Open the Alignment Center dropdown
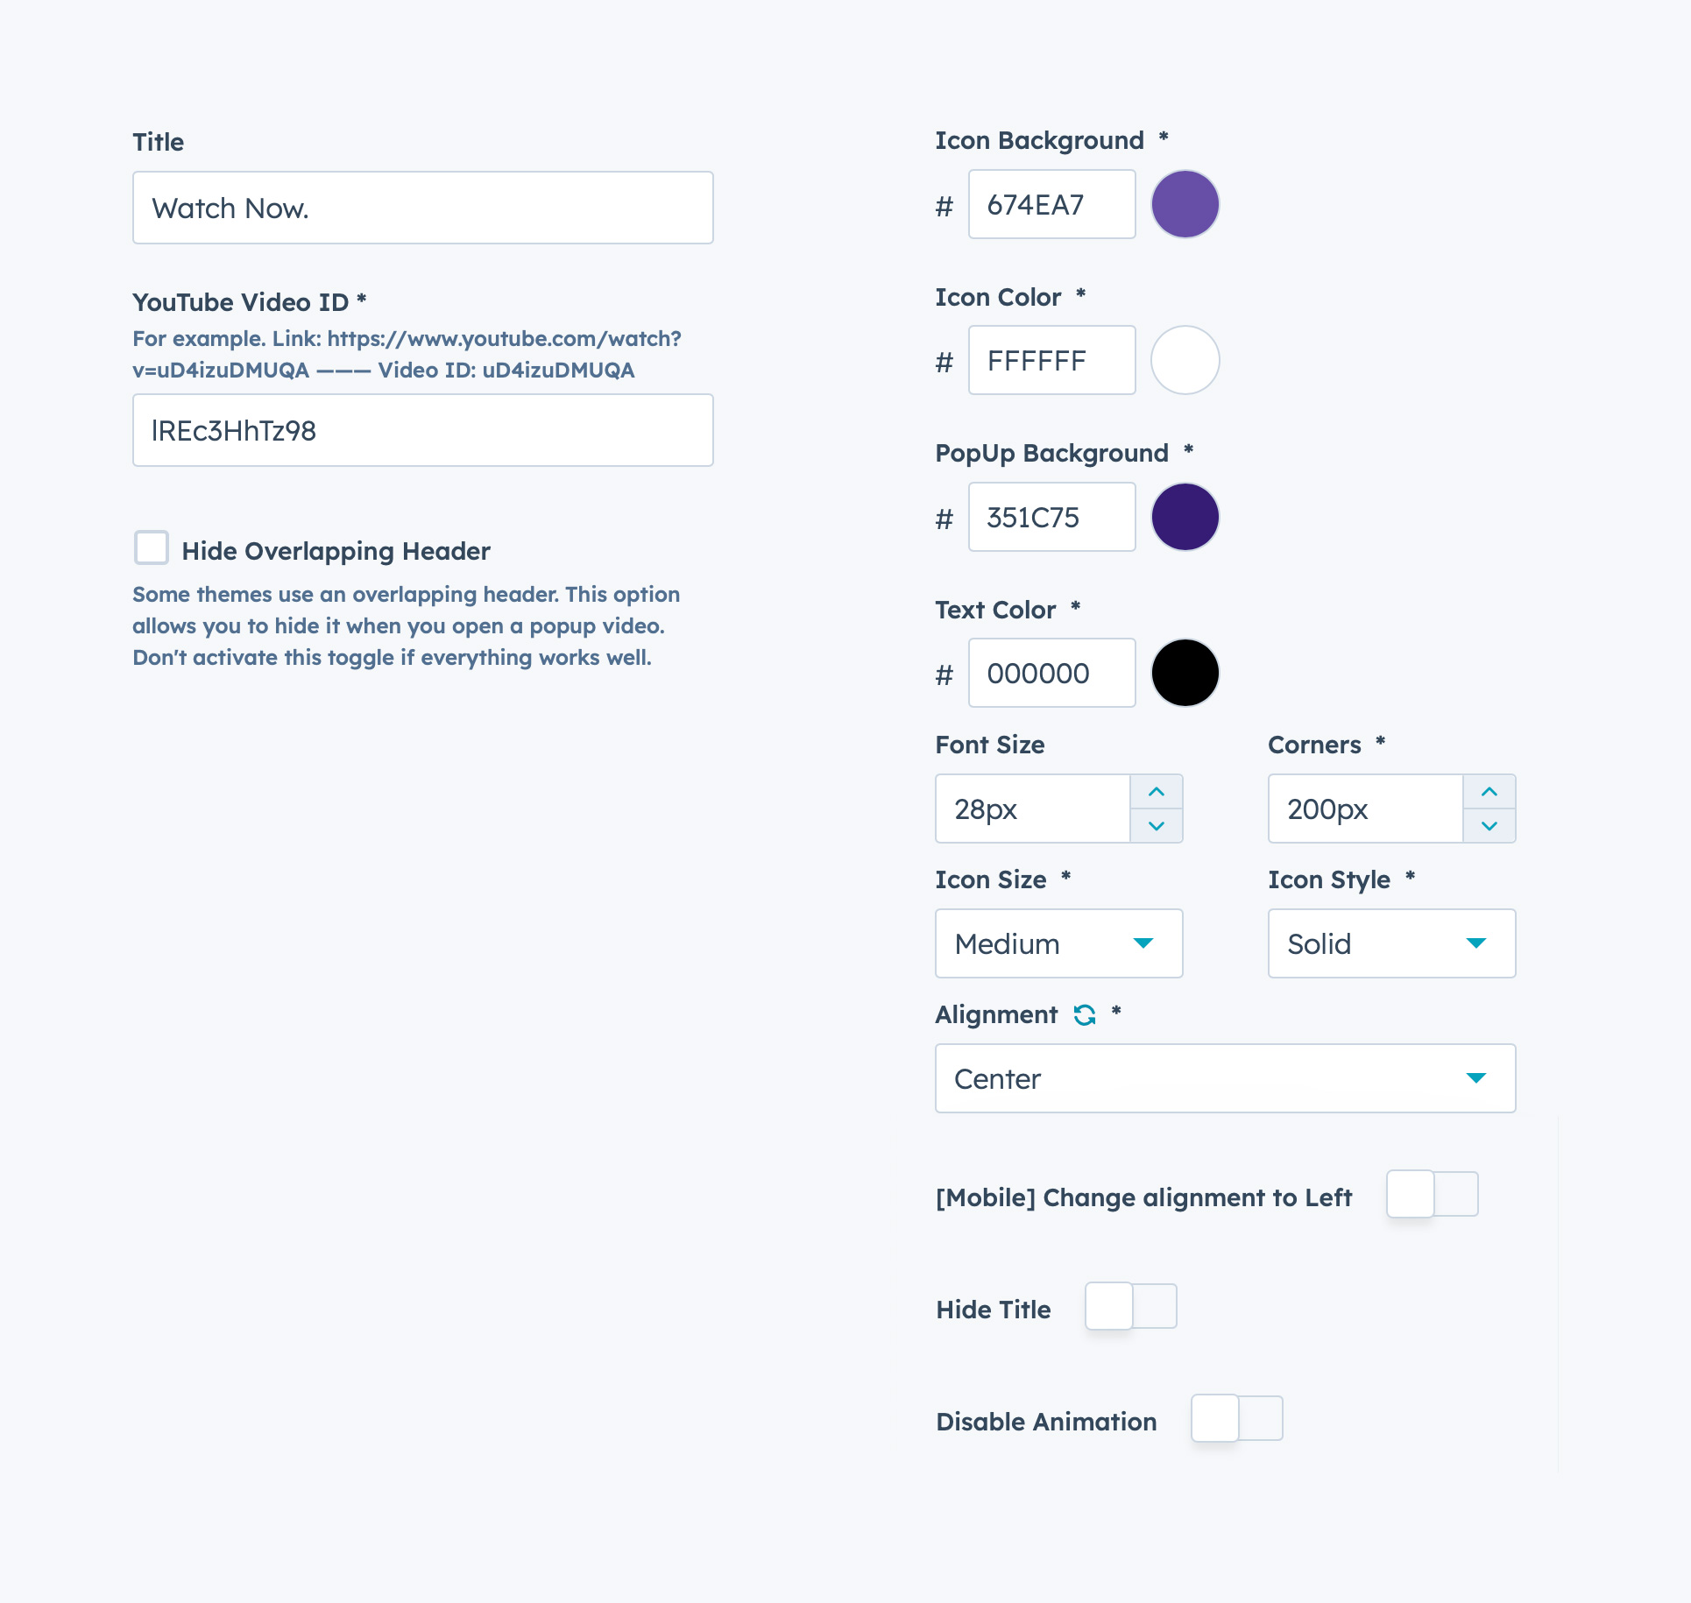The height and width of the screenshot is (1603, 1691). 1225,1078
